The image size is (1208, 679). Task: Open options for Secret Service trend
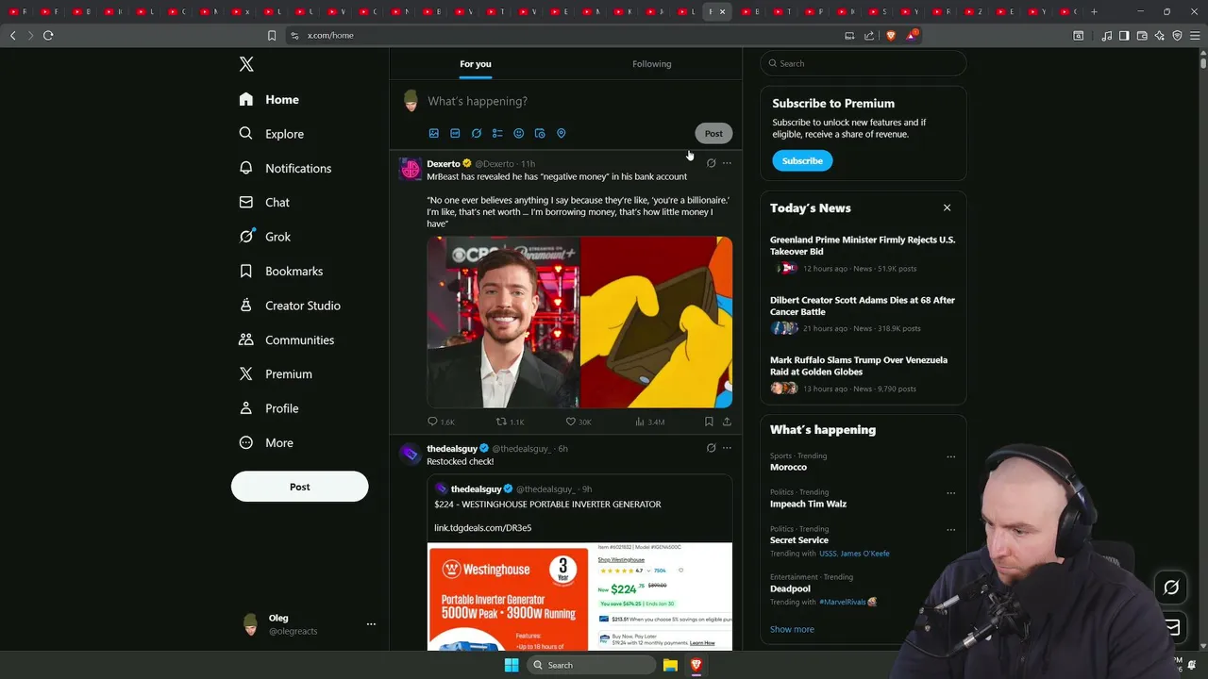tap(950, 529)
